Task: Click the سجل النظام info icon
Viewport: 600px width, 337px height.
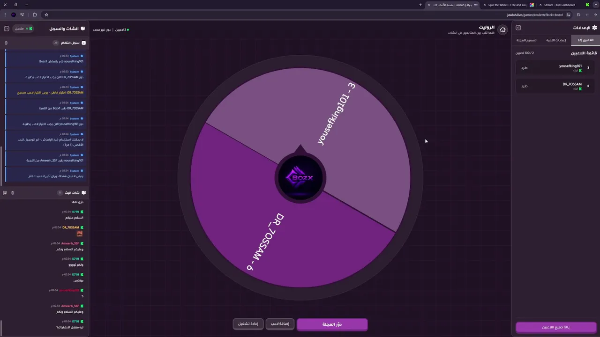Action: (83, 43)
